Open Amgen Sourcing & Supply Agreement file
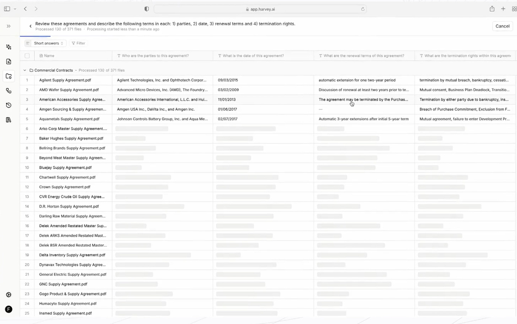This screenshot has width=517, height=324. click(x=73, y=109)
